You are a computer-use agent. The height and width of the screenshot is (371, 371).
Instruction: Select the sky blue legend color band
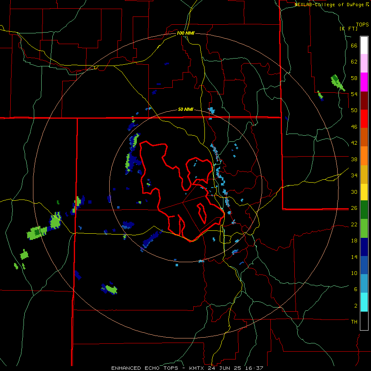point(364,284)
